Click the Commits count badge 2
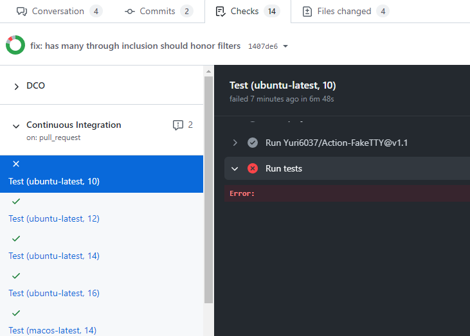This screenshot has height=336, width=470. 186,12
